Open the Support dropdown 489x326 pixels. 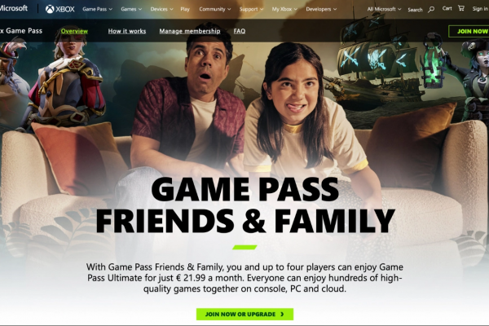click(251, 9)
